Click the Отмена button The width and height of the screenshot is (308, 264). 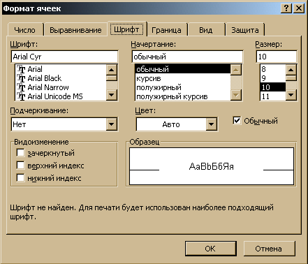pyautogui.click(x=270, y=249)
